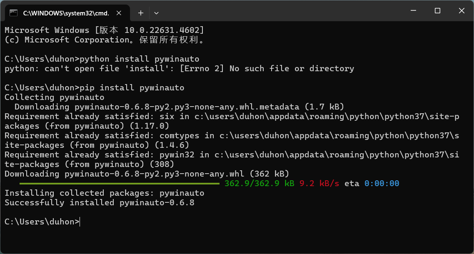This screenshot has height=254, width=474.
Task: Click the python install pywinauto command text
Action: pos(140,59)
